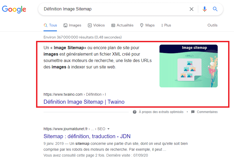Click the Commentaires feedback icon
Screen dimensions: 234x163
pos(193,112)
